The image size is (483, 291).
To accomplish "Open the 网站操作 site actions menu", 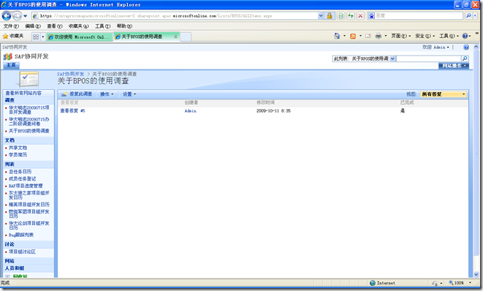I will click(x=454, y=66).
